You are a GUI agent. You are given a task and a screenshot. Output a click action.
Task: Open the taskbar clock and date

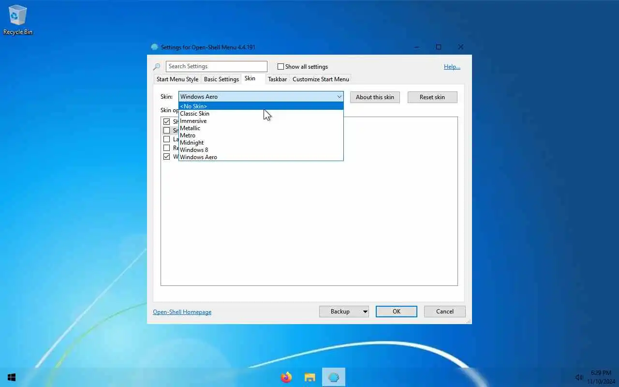pyautogui.click(x=601, y=377)
